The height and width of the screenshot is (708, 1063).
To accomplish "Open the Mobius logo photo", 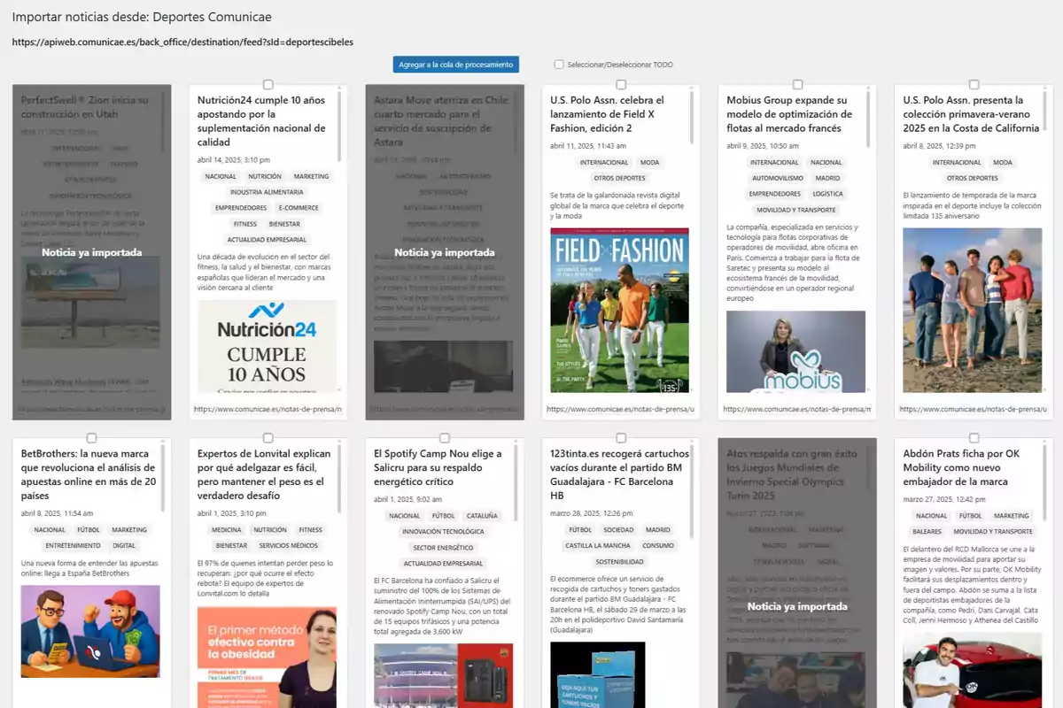I will coord(795,351).
